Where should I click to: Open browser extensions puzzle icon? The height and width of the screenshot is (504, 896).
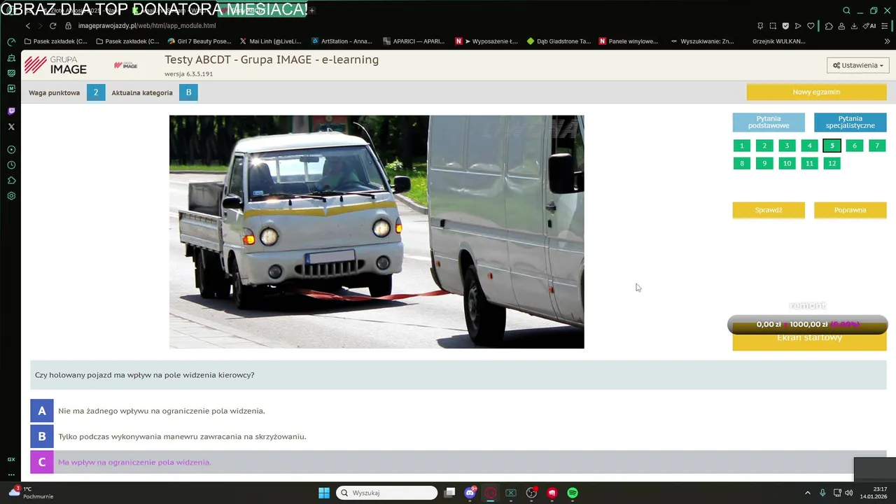(829, 26)
